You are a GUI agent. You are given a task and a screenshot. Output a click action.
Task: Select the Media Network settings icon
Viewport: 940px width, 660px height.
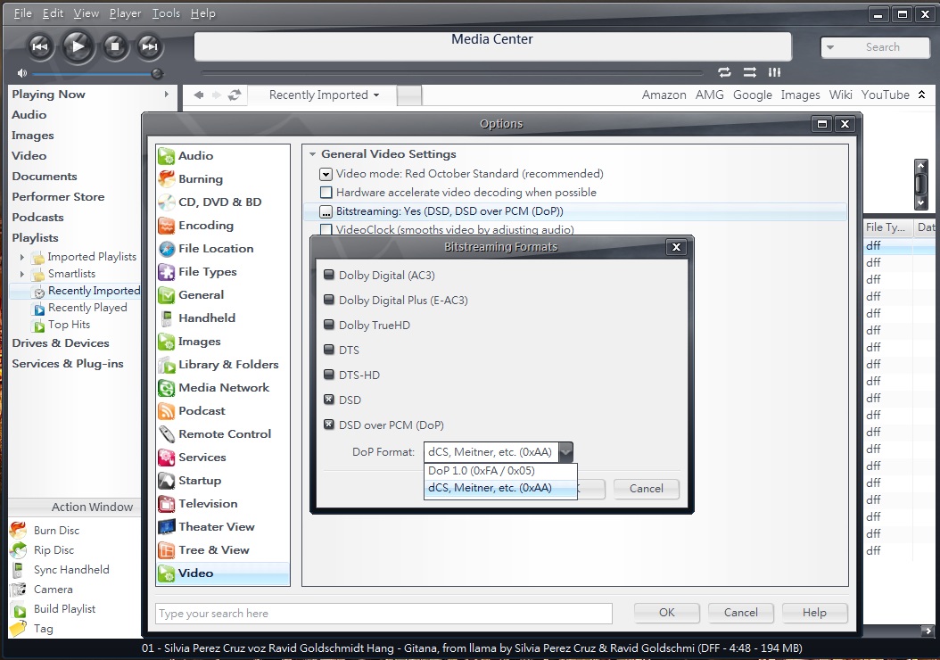166,388
